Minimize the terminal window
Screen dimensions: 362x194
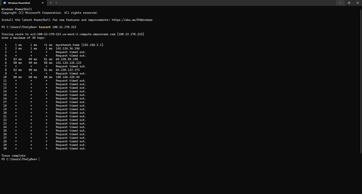coord(340,3)
